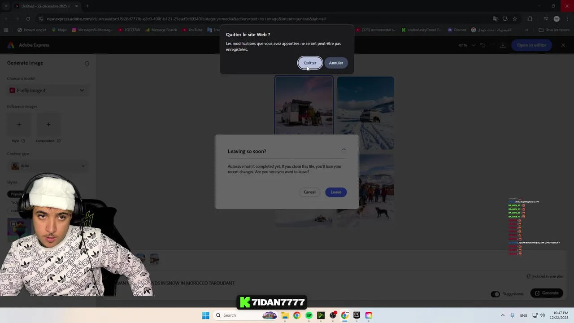This screenshot has width=574, height=323.
Task: Open the browser extensions puzzle icon
Action: tap(530, 19)
